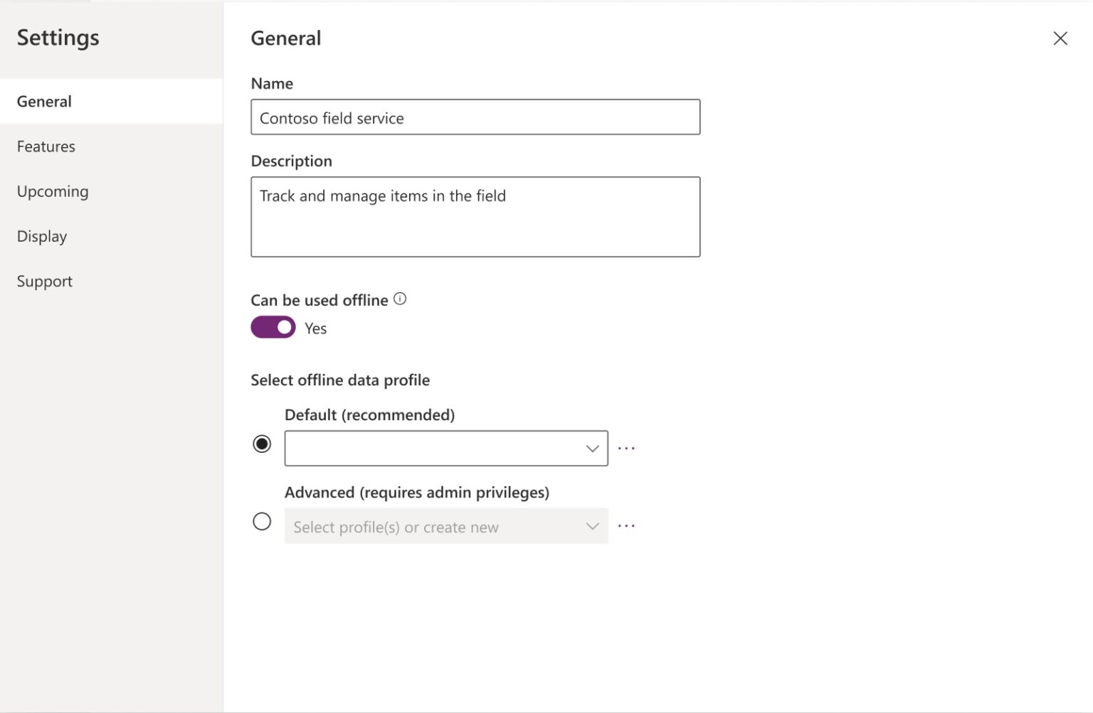This screenshot has height=713, width=1093.
Task: Select the Default (recommended) offline profile option
Action: (x=262, y=443)
